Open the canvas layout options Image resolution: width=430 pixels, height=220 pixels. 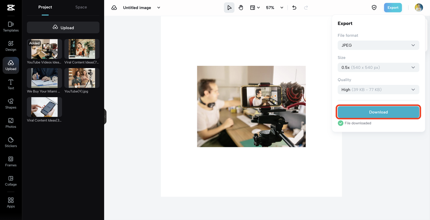pos(255,7)
